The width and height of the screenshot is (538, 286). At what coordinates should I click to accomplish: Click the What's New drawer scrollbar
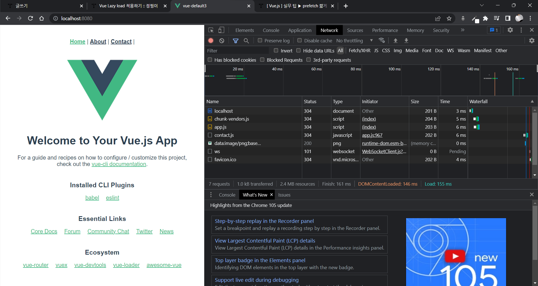coord(535,233)
